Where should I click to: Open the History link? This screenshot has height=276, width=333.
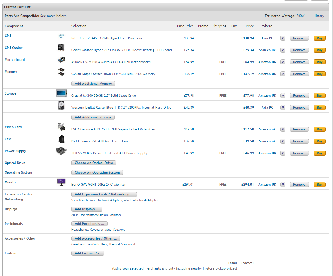click(x=319, y=16)
